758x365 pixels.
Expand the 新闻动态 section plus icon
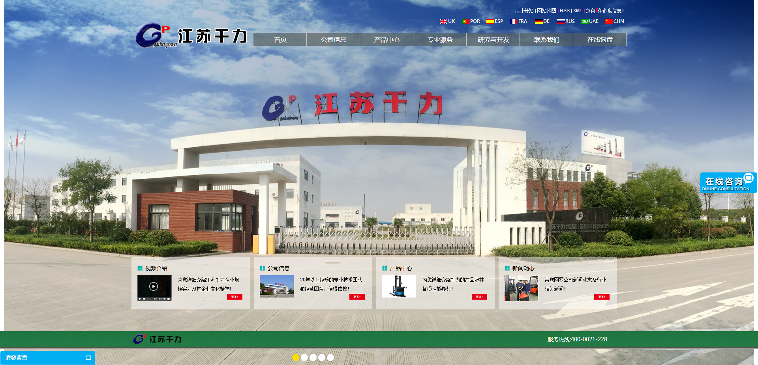(507, 268)
